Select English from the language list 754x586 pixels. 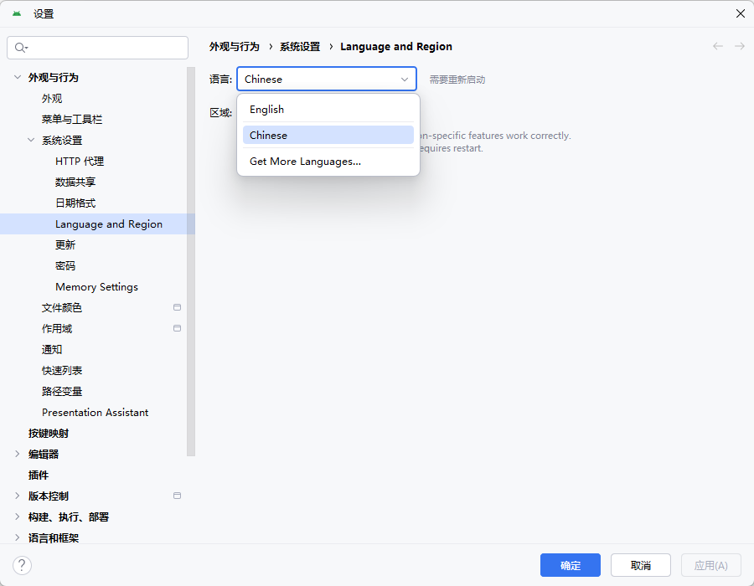click(266, 110)
